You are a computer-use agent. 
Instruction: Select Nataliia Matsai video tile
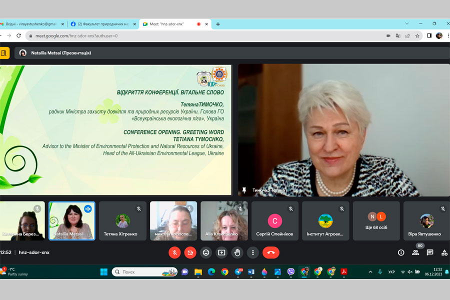pos(71,221)
